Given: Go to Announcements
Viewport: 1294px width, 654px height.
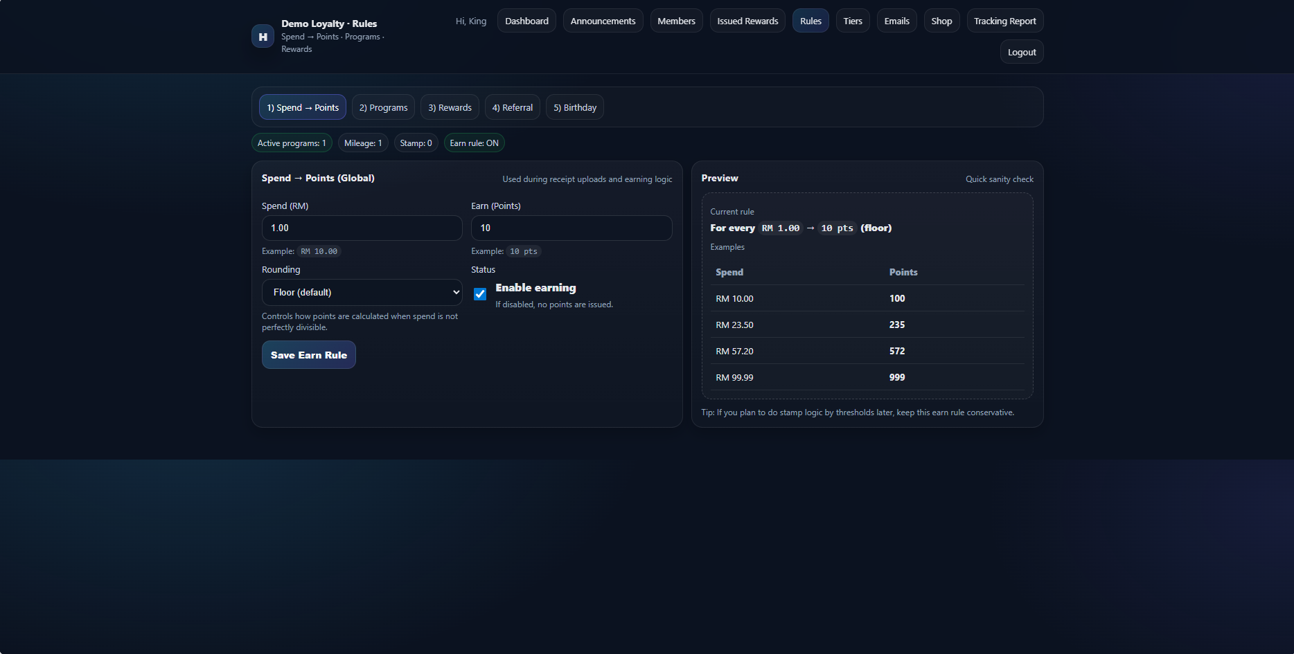Looking at the screenshot, I should click(x=603, y=21).
